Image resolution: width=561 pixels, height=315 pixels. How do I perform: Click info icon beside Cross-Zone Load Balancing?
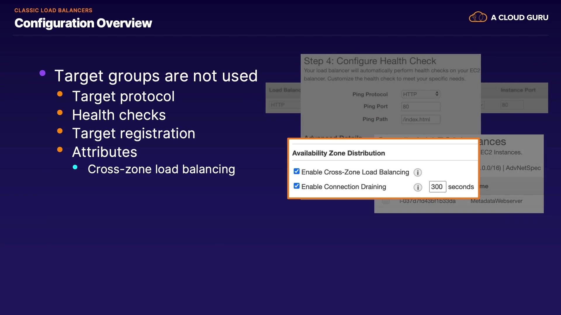click(x=418, y=172)
